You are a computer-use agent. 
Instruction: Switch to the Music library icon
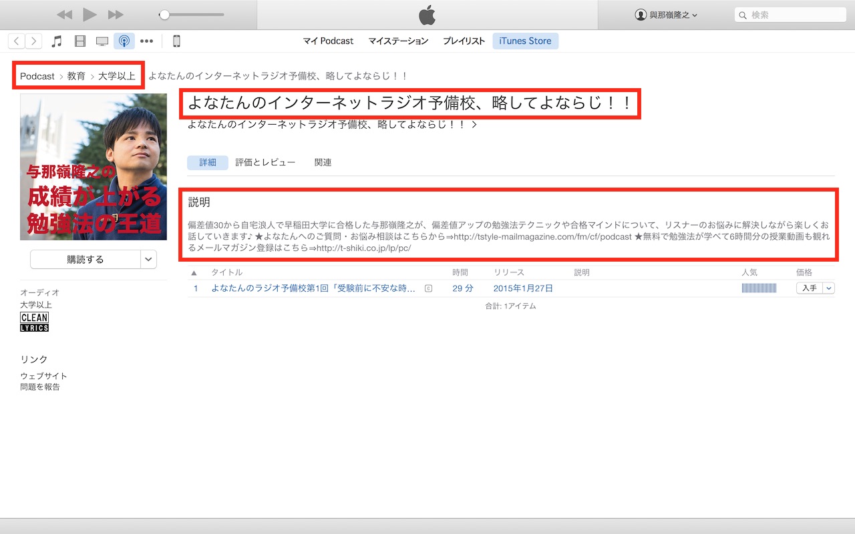point(57,41)
